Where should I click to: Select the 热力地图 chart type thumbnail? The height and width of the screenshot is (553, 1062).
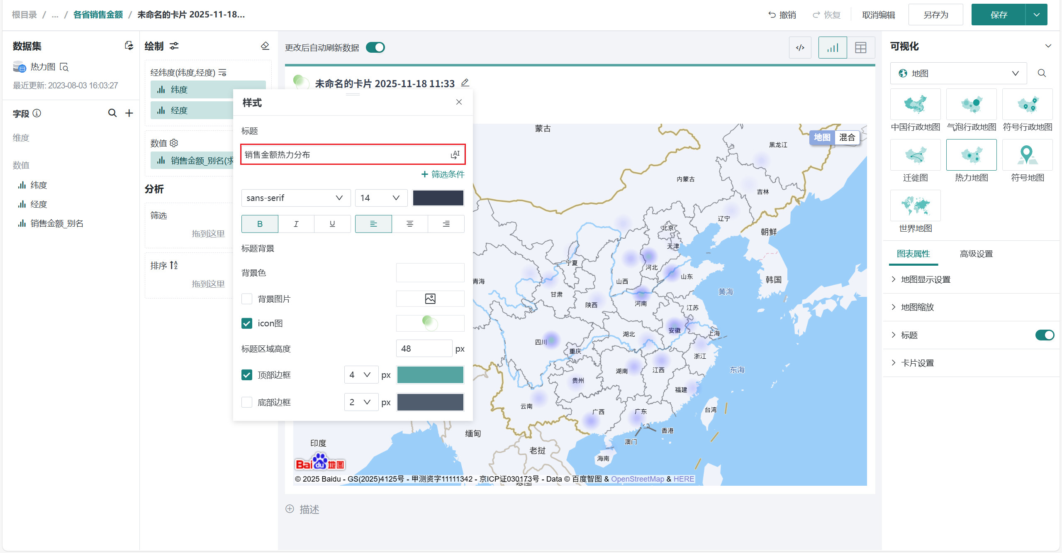click(x=971, y=155)
